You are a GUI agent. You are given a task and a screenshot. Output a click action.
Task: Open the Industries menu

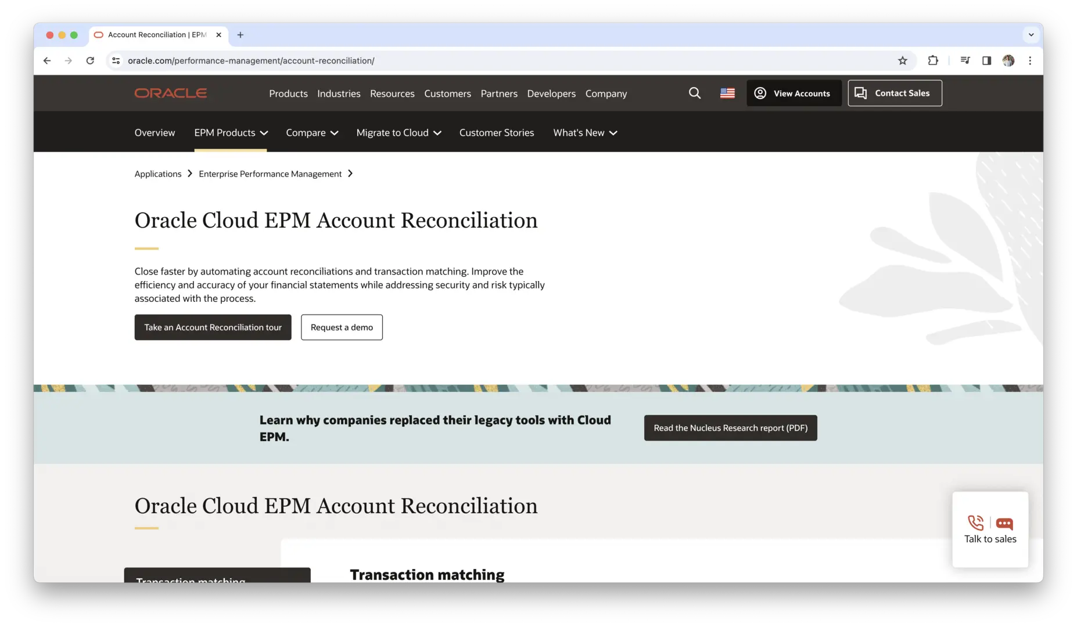pyautogui.click(x=339, y=93)
